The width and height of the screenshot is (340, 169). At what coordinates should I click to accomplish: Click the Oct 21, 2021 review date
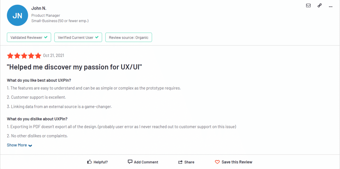tap(53, 56)
